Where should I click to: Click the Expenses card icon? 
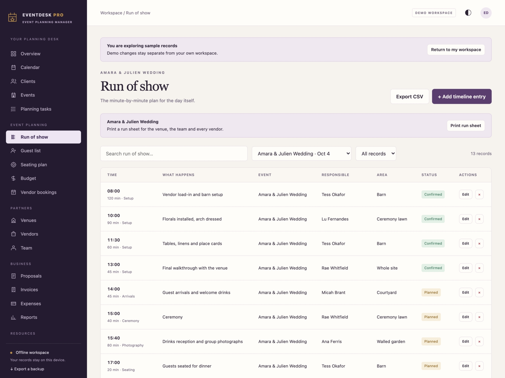13,303
